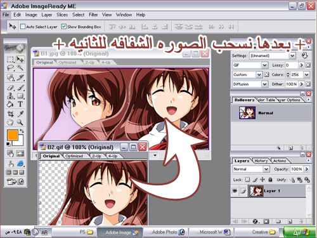Select the Crop tool
317x238 pixels.
click(10, 114)
